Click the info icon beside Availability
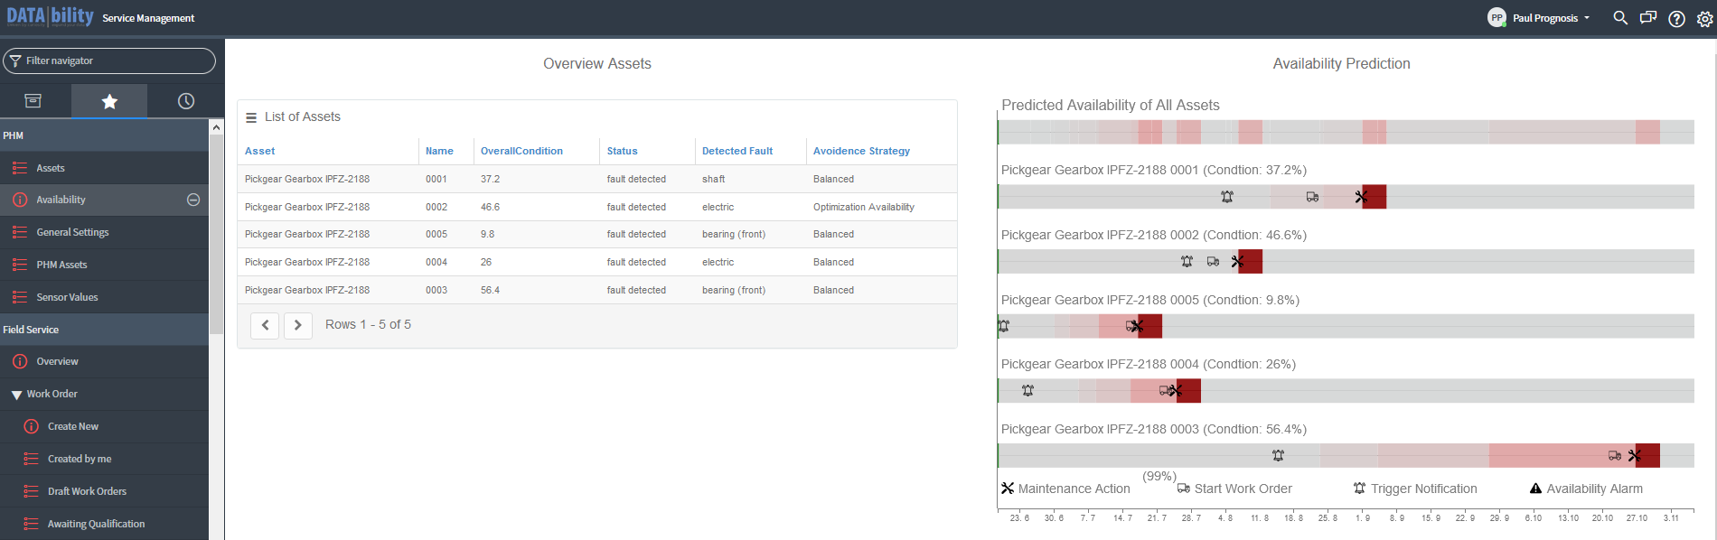 click(x=20, y=200)
